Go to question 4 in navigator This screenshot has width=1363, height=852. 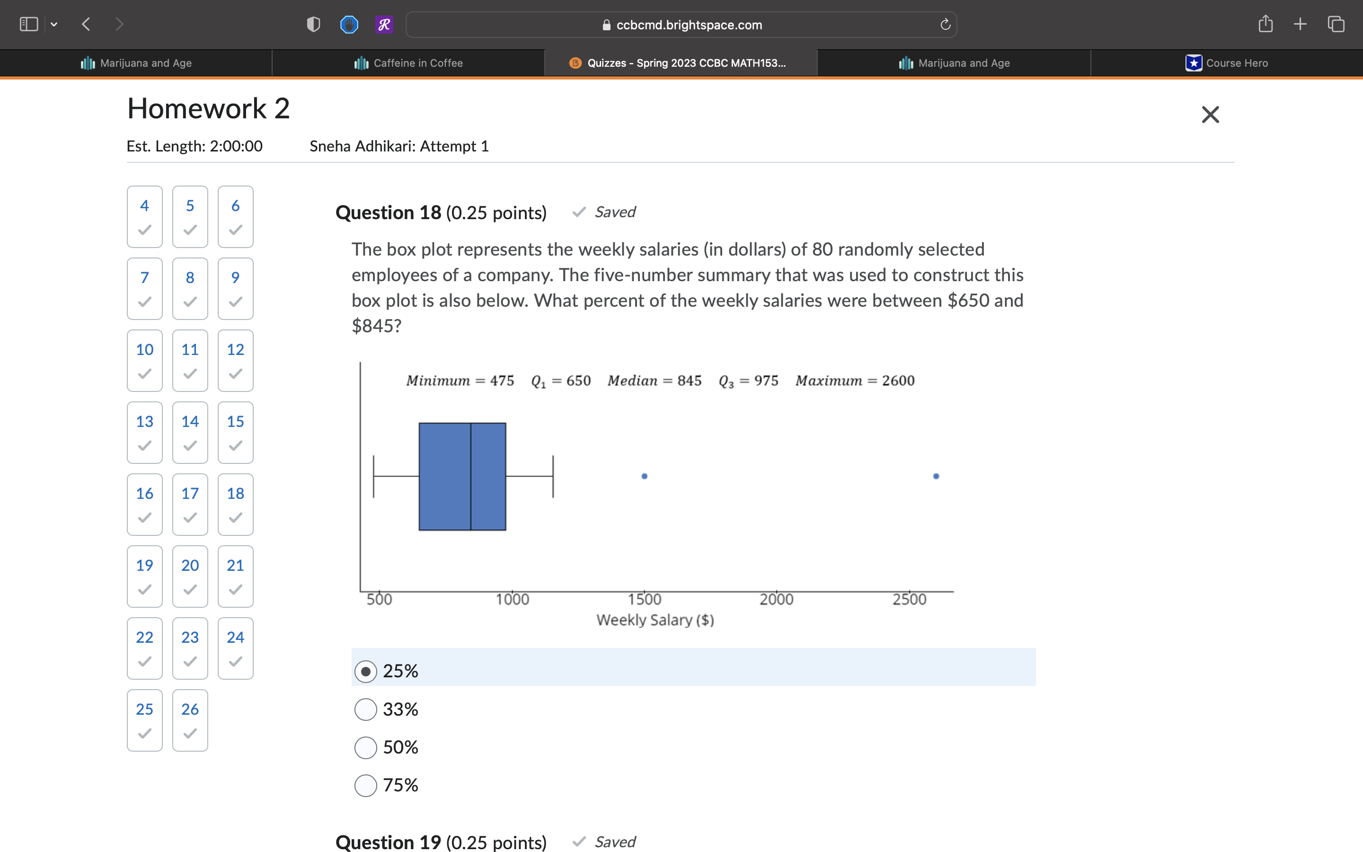[145, 216]
